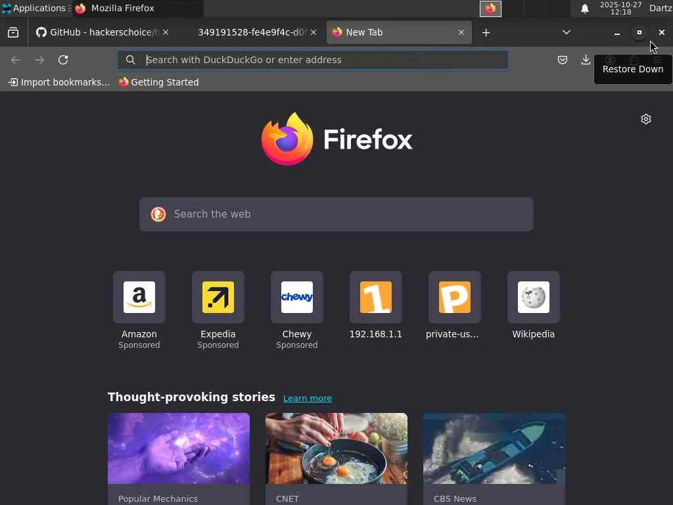Reload the current page

[x=63, y=60]
